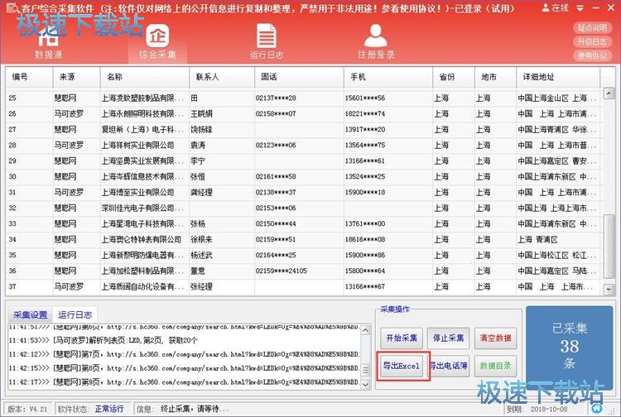The height and width of the screenshot is (417, 621).
Task: Click the 在线 online status icon
Action: click(x=556, y=7)
